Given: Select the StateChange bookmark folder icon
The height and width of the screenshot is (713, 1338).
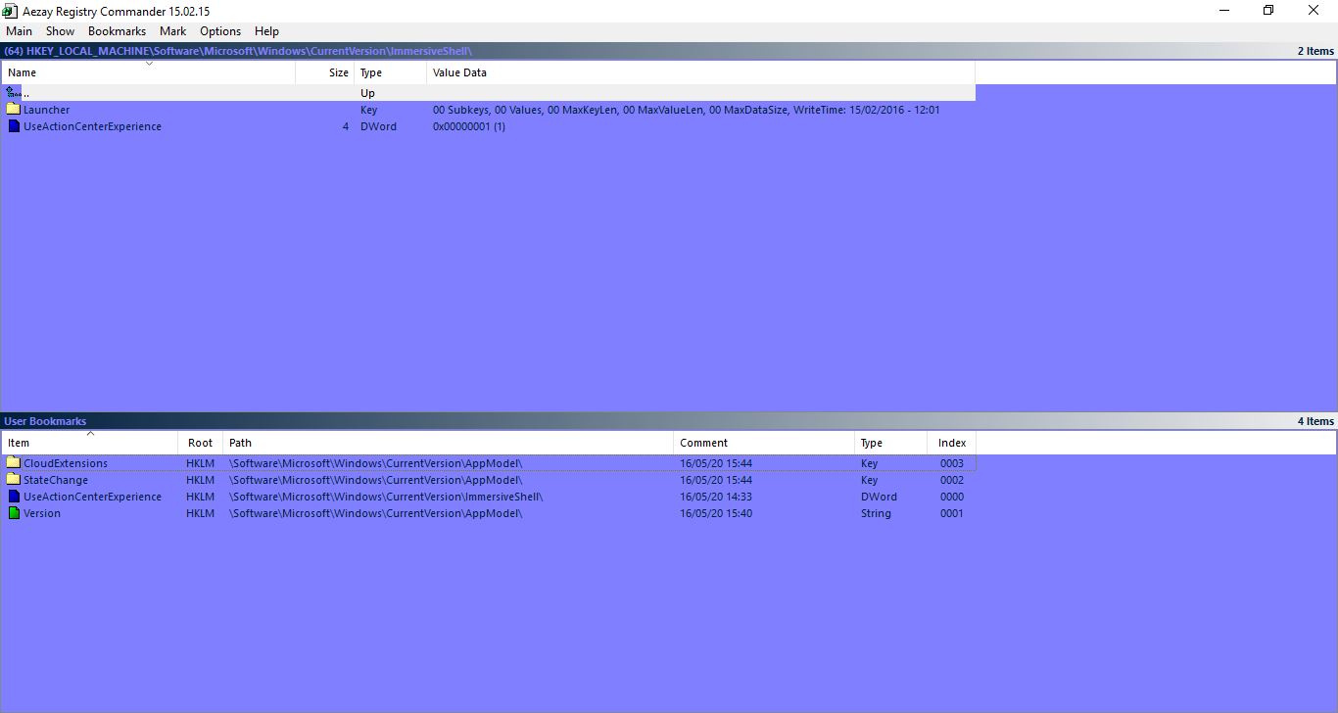Looking at the screenshot, I should [12, 479].
